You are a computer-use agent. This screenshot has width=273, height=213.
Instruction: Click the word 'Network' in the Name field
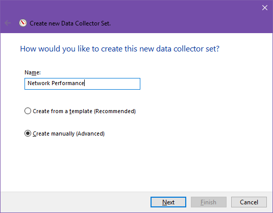pos(39,83)
